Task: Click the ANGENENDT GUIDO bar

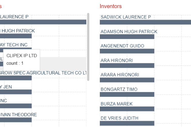Action: (x=127, y=51)
